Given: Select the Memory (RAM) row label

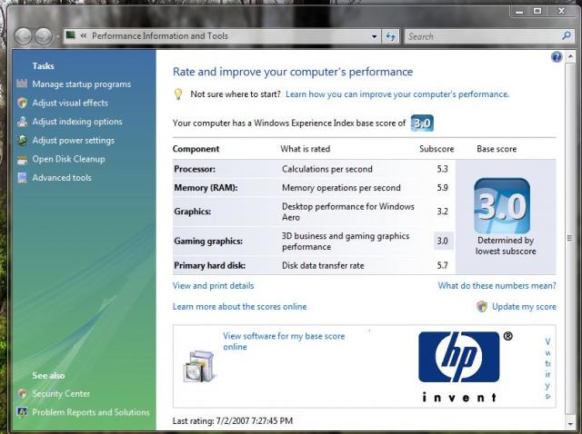Looking at the screenshot, I should point(206,188).
